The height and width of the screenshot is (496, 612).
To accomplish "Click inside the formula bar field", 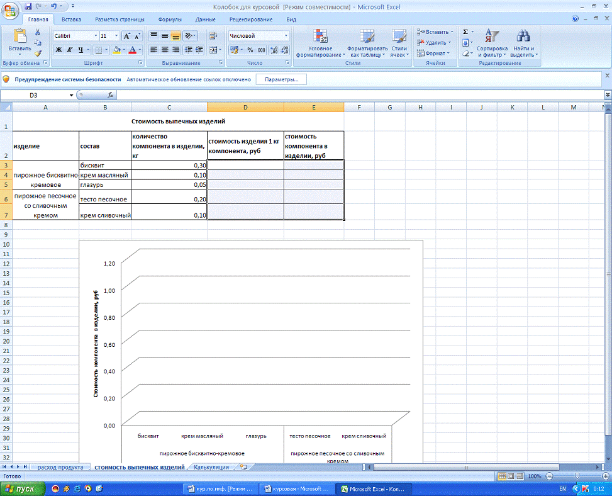I will coord(359,95).
